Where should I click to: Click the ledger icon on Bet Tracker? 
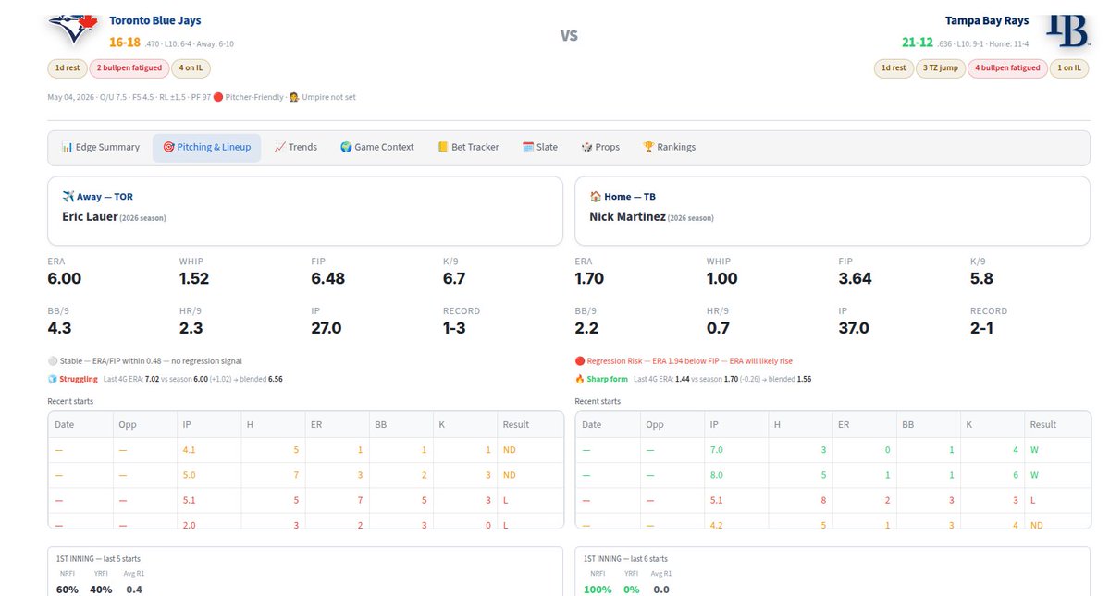[443, 147]
